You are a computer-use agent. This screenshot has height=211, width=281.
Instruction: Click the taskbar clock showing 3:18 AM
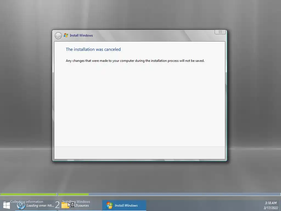click(271, 203)
